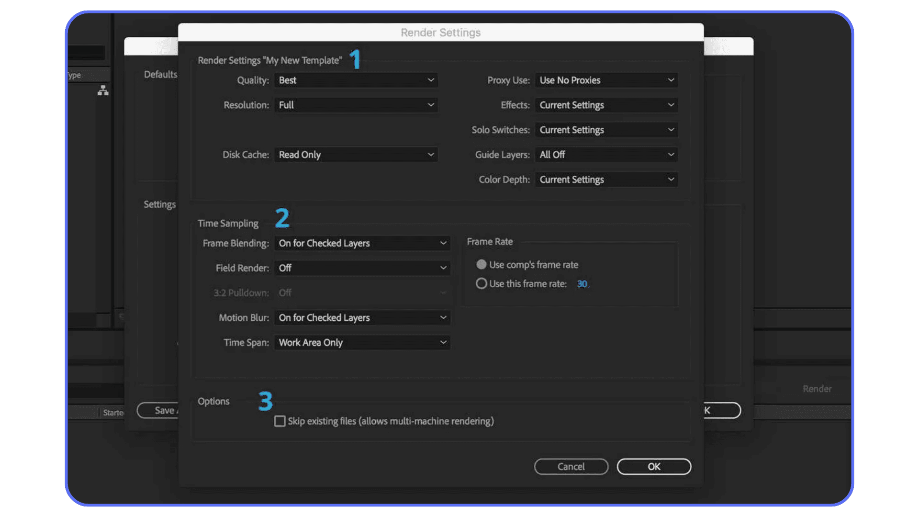This screenshot has width=919, height=517.
Task: Open the Motion Blur dropdown
Action: (362, 317)
